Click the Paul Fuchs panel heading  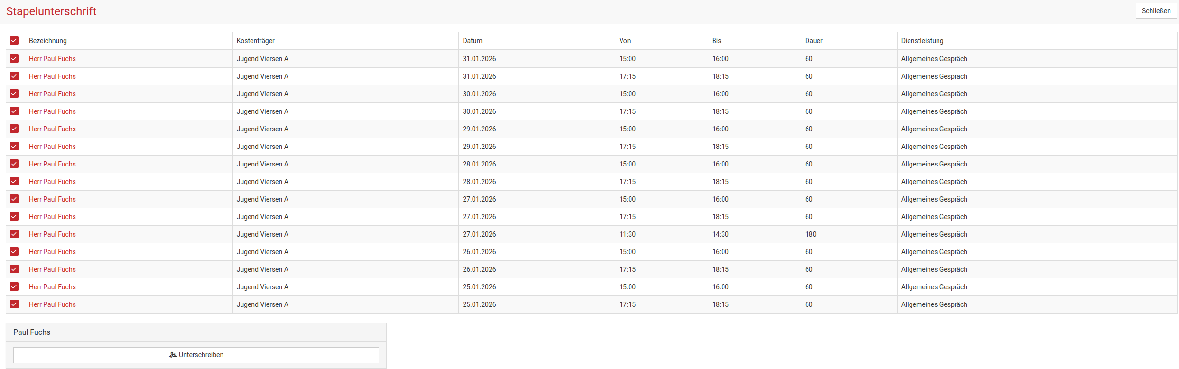[32, 332]
